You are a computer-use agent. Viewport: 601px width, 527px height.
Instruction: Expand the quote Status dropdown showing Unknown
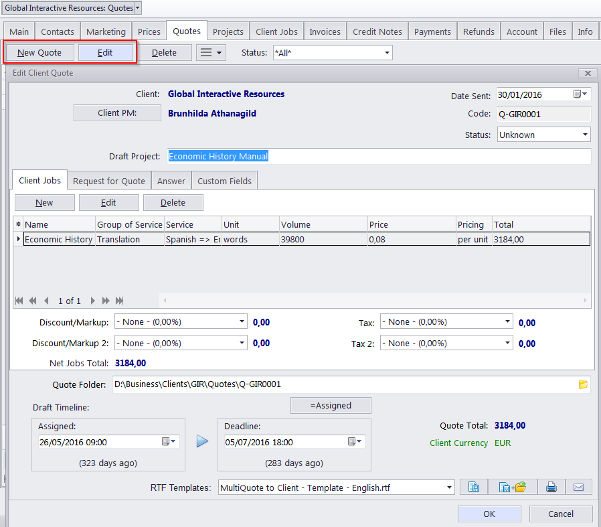(585, 135)
